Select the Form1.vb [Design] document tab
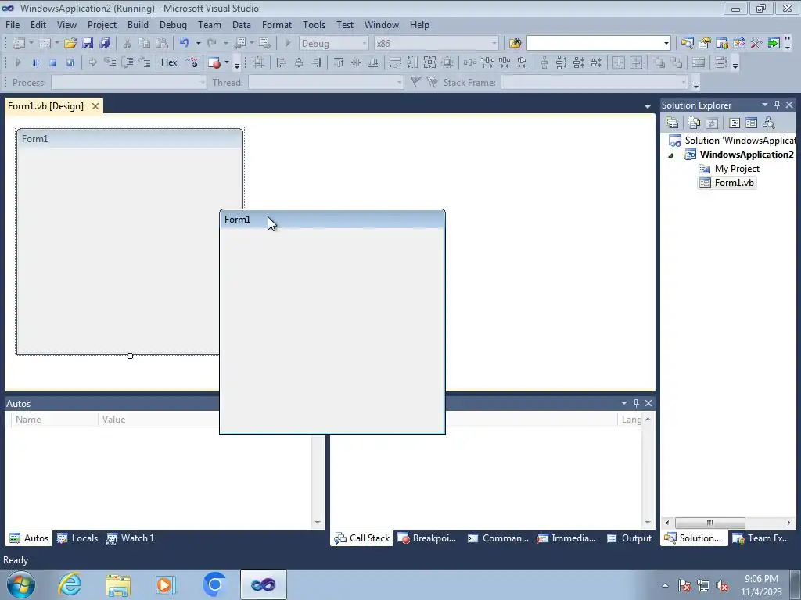This screenshot has width=801, height=600. (x=45, y=106)
